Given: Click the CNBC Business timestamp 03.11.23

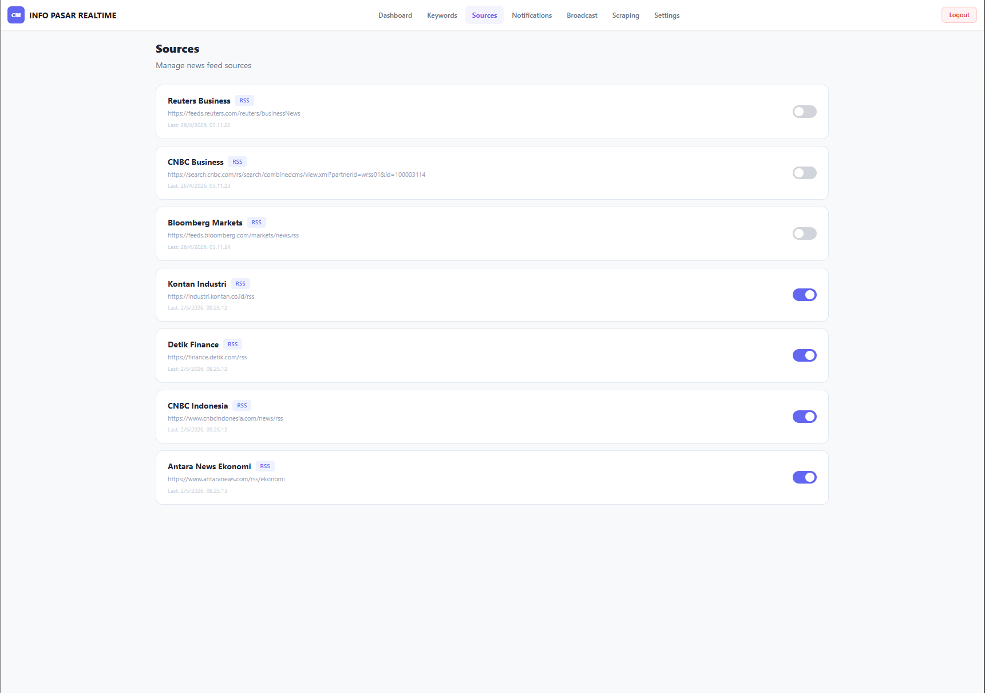Looking at the screenshot, I should [199, 186].
